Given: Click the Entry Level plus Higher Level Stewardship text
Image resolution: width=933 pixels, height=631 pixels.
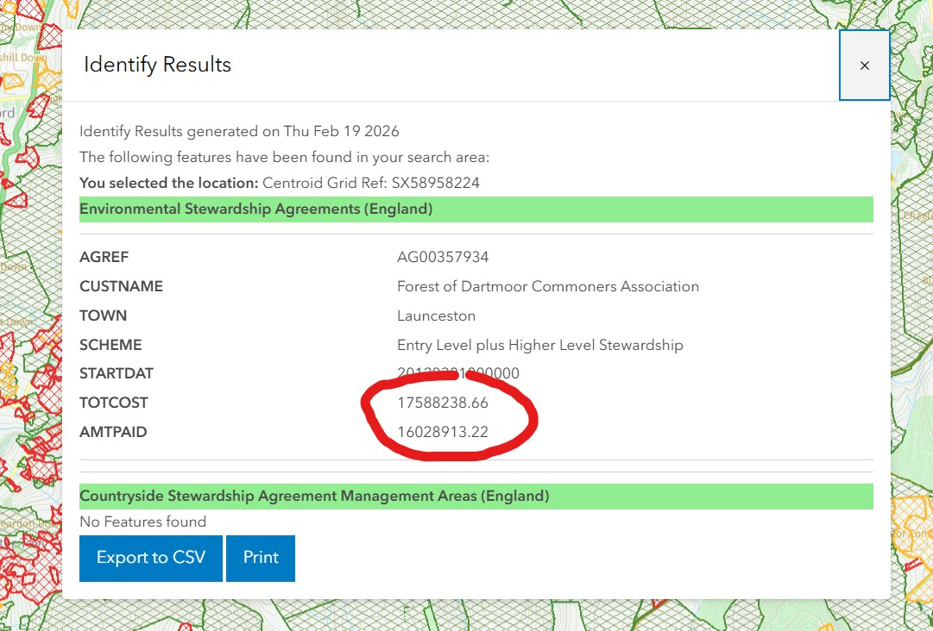Looking at the screenshot, I should tap(539, 345).
